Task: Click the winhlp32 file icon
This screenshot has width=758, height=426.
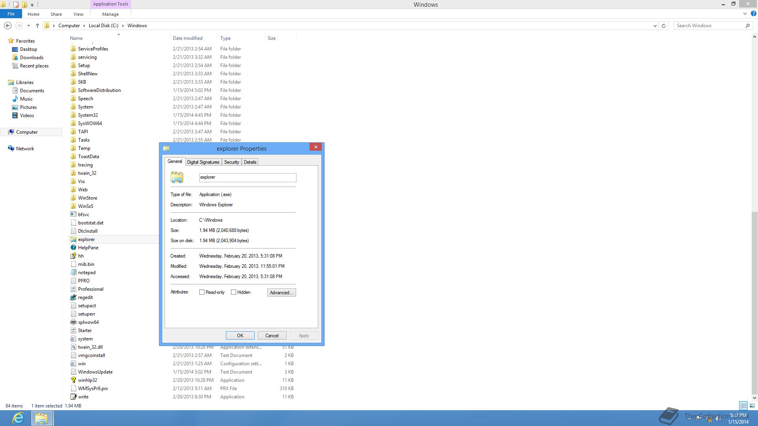Action: (x=73, y=380)
